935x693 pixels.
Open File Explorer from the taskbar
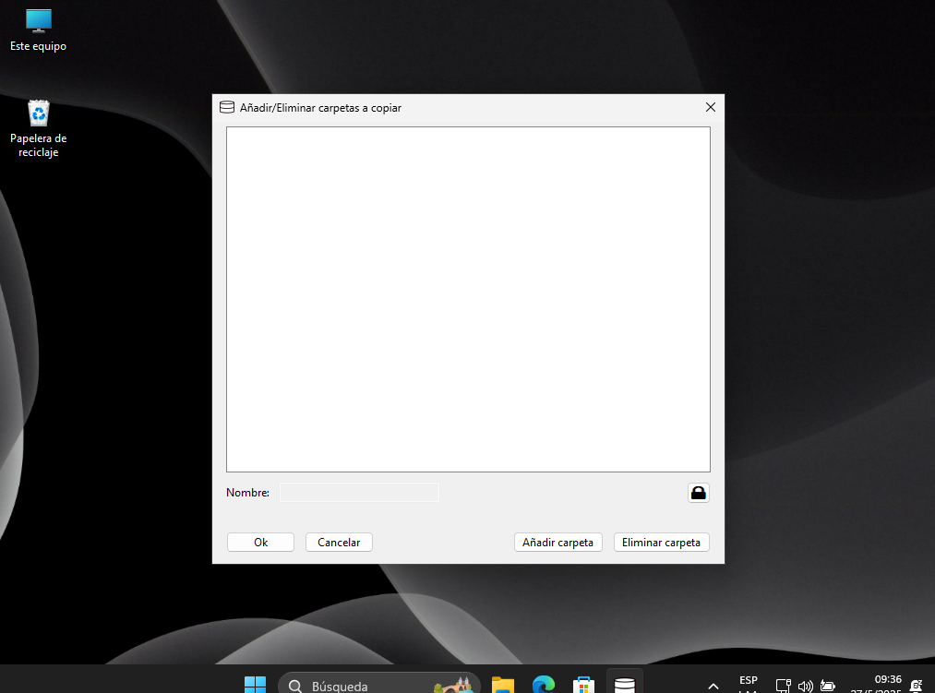pyautogui.click(x=501, y=686)
